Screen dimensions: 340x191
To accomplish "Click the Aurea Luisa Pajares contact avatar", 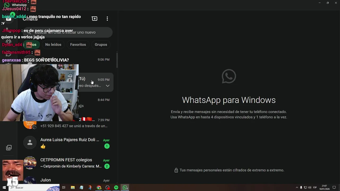I will (x=30, y=143).
